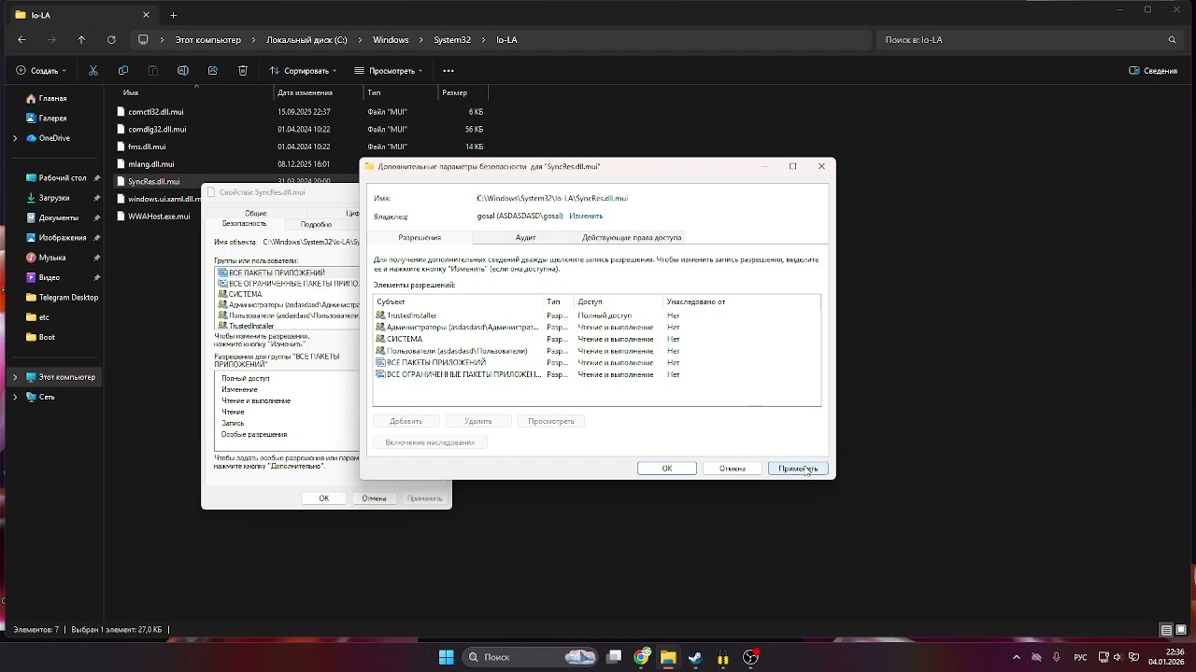Viewport: 1196px width, 672px height.
Task: Open the Windows Start menu
Action: coord(447,657)
